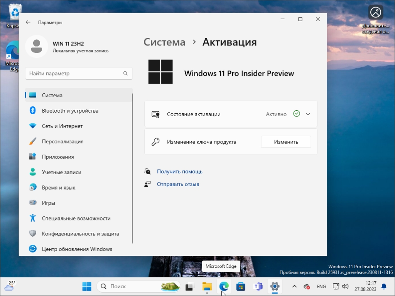Open Центр обновления Windows section

point(79,249)
